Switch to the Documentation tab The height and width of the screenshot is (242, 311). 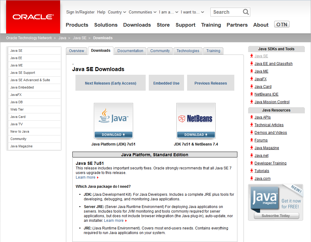pos(130,51)
